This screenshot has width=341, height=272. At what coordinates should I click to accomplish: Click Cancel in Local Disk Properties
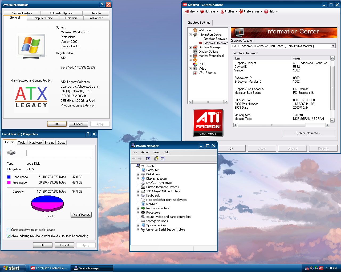point(64,245)
